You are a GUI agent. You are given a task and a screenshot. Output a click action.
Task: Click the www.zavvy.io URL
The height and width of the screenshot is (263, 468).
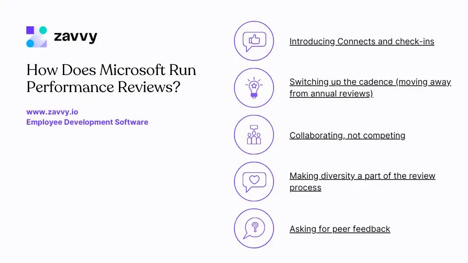(52, 112)
